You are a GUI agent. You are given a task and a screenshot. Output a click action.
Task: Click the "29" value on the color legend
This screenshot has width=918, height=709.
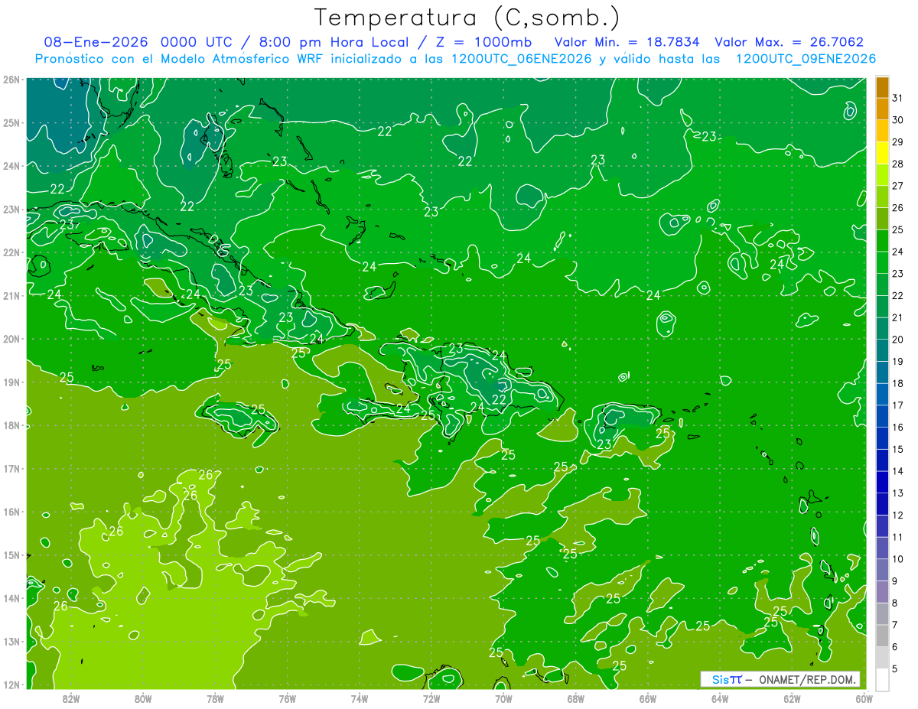(898, 141)
